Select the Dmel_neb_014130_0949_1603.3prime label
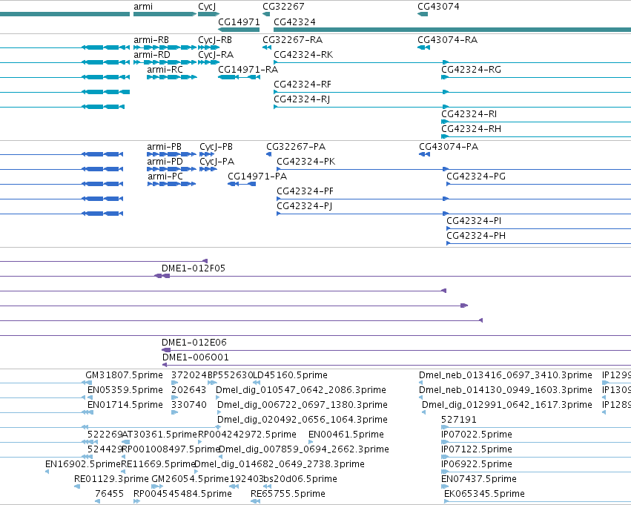Image resolution: width=631 pixels, height=505 pixels. [x=506, y=390]
